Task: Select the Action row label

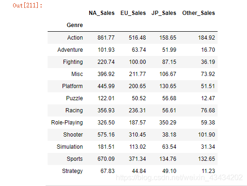Action: pos(75,38)
